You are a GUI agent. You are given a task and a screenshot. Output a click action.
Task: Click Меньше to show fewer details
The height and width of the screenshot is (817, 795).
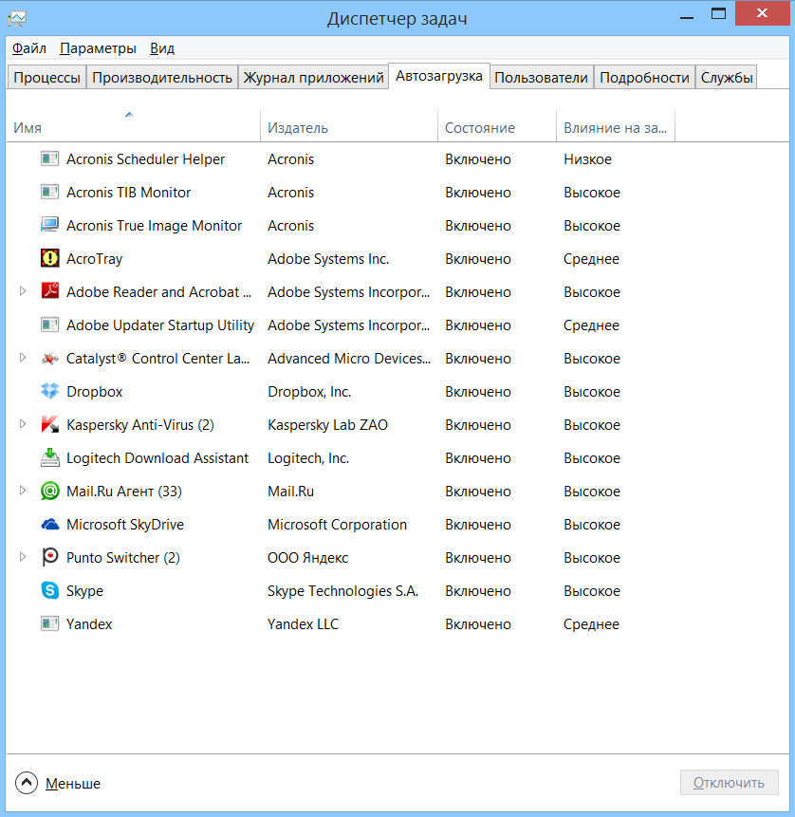(58, 784)
